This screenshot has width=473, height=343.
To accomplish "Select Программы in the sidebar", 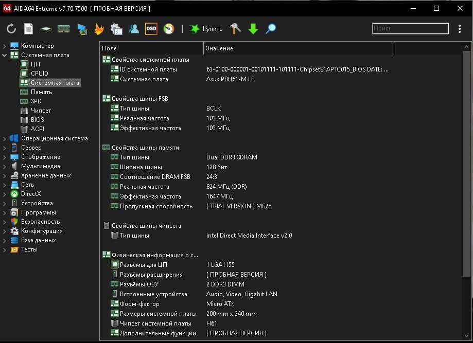I will tap(38, 212).
